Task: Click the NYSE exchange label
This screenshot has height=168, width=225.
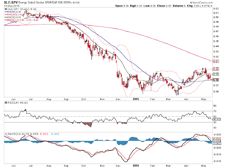Action: click(76, 3)
